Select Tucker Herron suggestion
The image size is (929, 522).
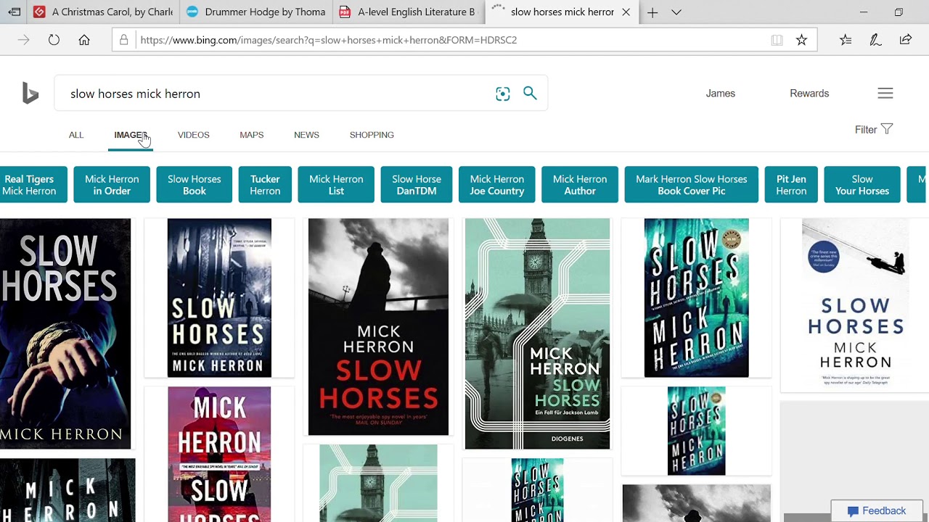pos(265,185)
